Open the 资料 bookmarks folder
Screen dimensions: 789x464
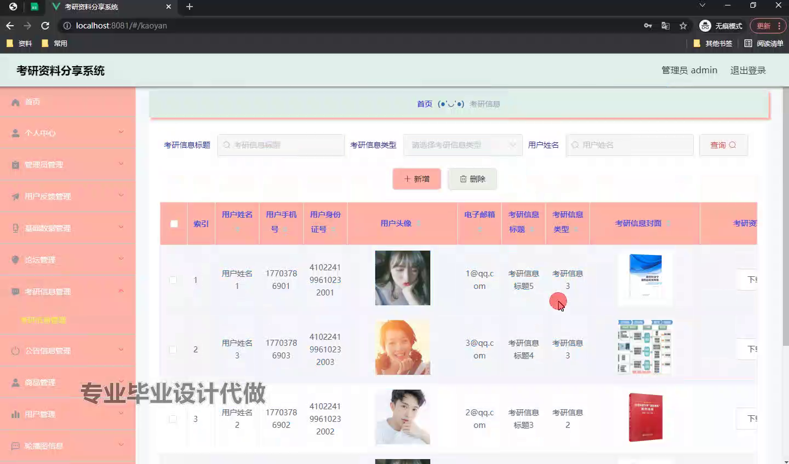[x=19, y=43]
